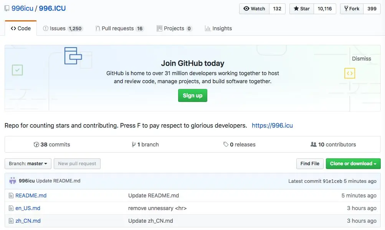The height and width of the screenshot is (230, 385).
Task: Click the New pull request button
Action: 77,164
